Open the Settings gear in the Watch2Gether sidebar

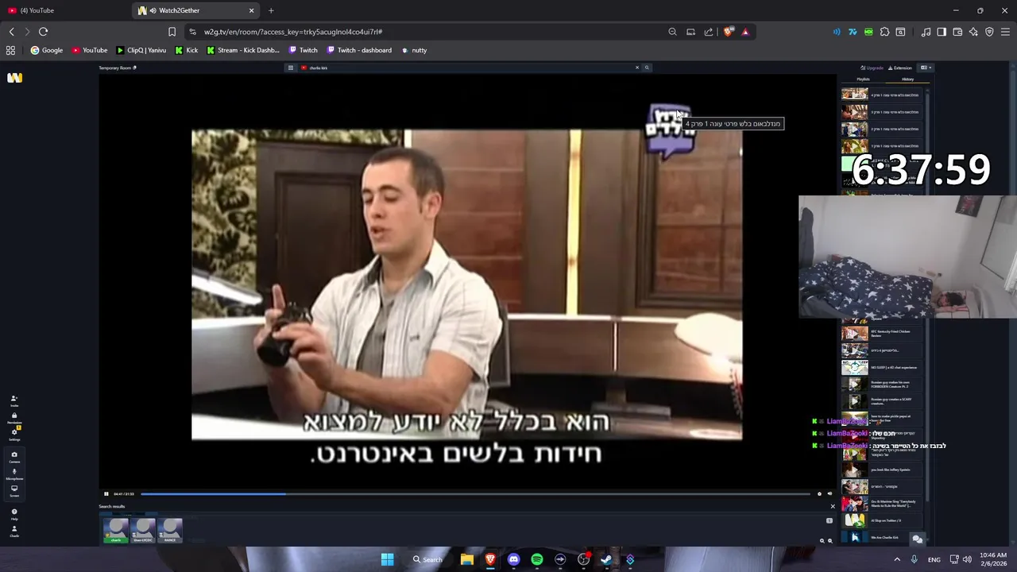(14, 435)
